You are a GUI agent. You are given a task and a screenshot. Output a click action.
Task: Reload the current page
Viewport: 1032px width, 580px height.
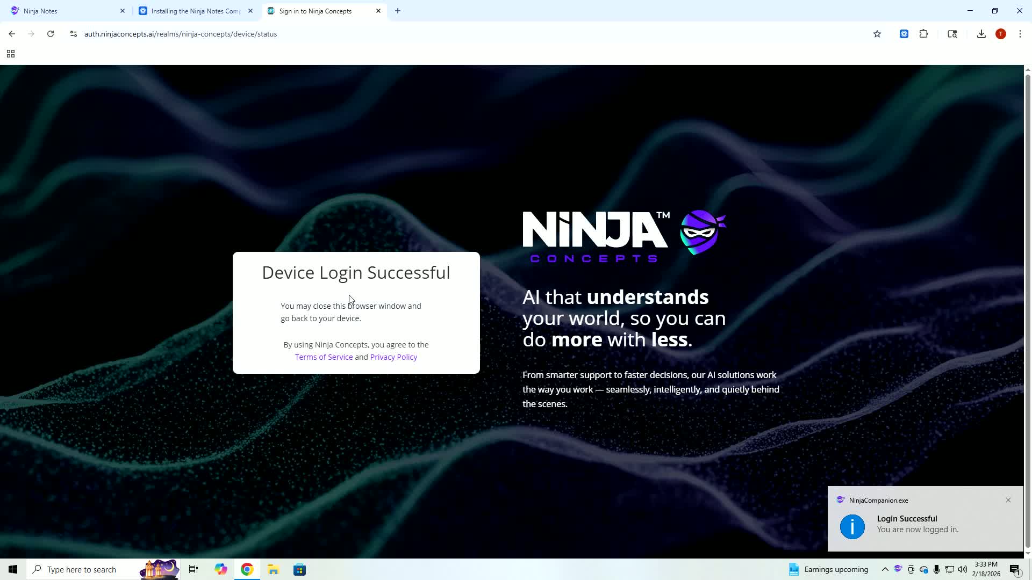pos(51,34)
